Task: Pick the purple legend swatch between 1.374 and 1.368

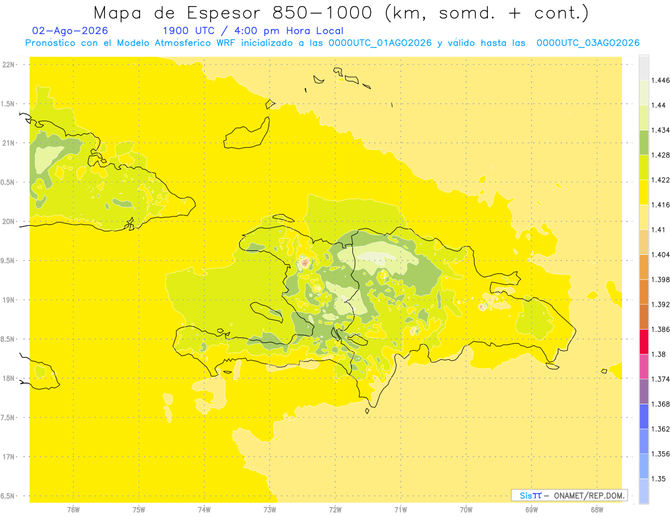Action: tap(644, 392)
